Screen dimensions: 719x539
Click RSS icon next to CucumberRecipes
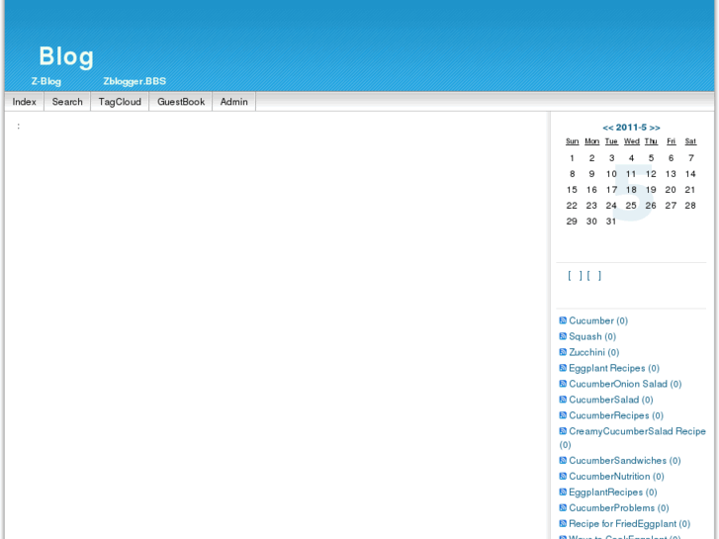(x=563, y=415)
